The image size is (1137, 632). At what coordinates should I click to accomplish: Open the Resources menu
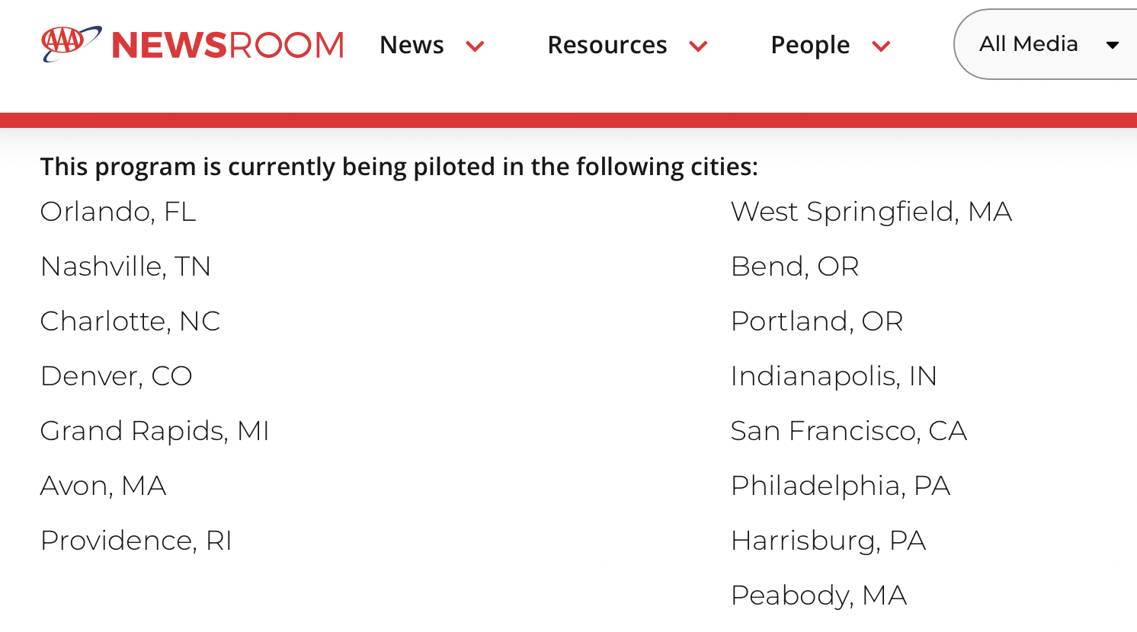[607, 45]
